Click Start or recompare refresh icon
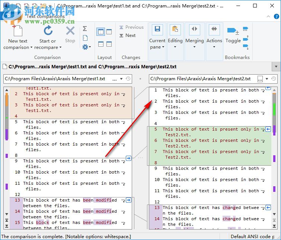This screenshot has width=281, height=240. click(48, 31)
